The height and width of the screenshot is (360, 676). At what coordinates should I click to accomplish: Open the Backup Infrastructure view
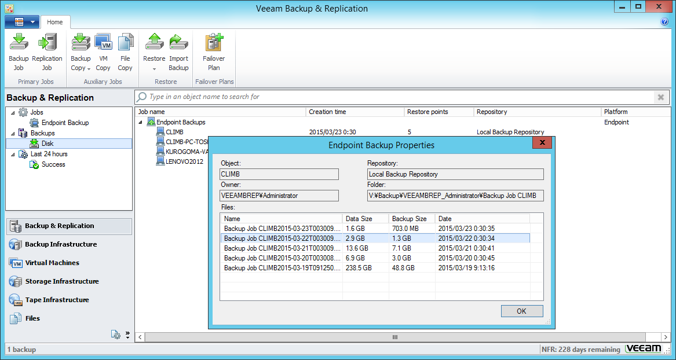pyautogui.click(x=69, y=245)
